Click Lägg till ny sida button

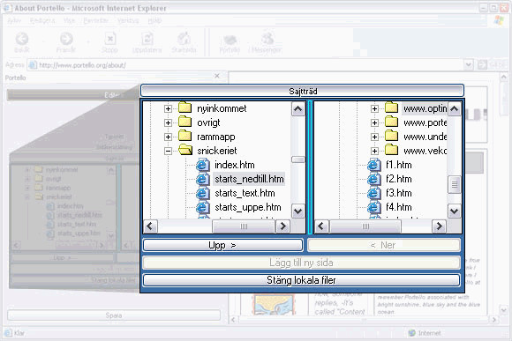click(301, 263)
